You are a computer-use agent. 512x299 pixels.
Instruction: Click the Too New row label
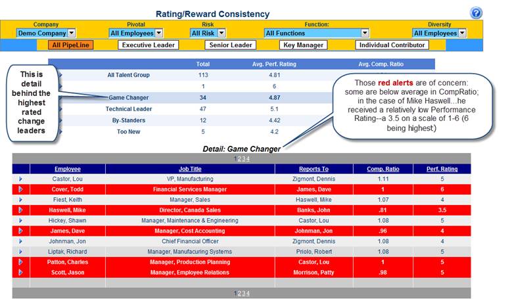click(x=129, y=132)
